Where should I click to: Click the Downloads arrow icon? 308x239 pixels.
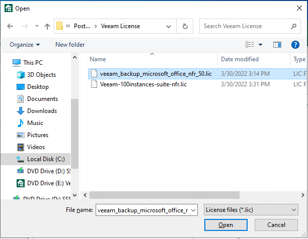point(21,111)
